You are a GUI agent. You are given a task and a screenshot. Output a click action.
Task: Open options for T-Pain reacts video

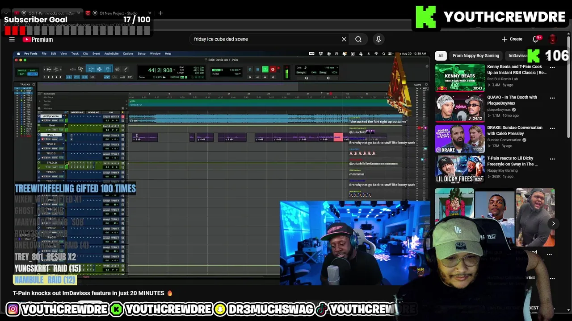552,159
